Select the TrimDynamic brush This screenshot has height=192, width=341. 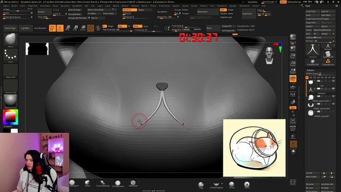tap(118, 183)
